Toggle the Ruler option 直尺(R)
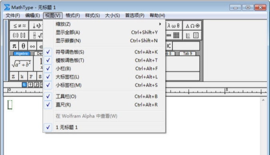 point(104,105)
